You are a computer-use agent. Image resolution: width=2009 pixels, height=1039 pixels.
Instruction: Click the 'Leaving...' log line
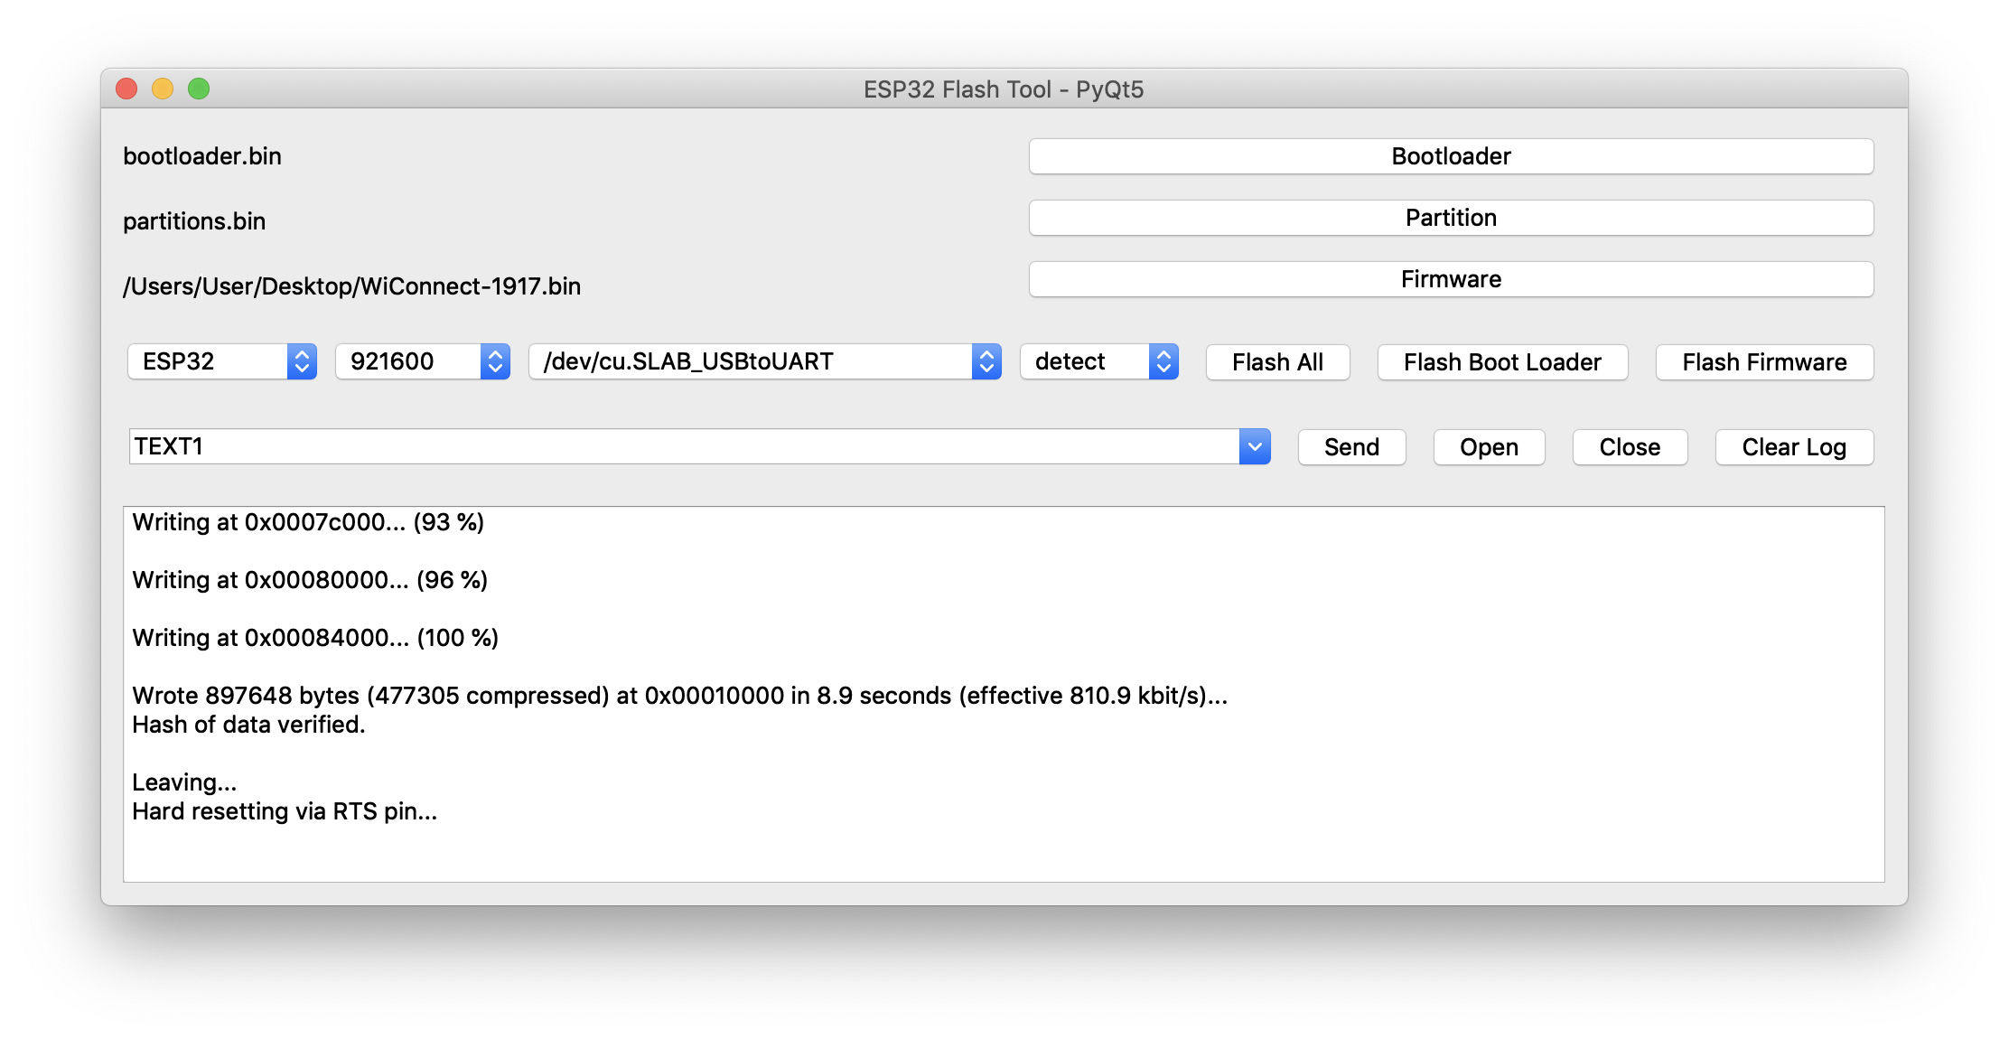[x=184, y=782]
